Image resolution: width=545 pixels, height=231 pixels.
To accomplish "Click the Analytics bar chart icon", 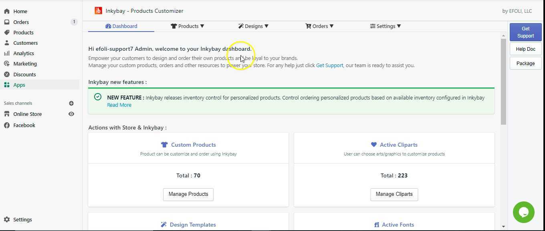I will [x=7, y=53].
